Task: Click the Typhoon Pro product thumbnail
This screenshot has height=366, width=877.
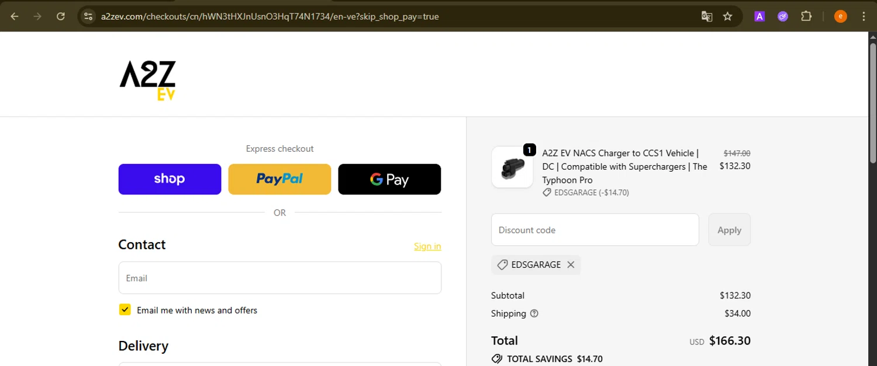Action: pyautogui.click(x=512, y=167)
